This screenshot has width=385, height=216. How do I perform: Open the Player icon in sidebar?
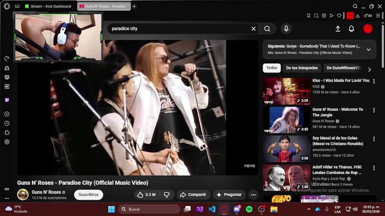pyautogui.click(x=7, y=114)
